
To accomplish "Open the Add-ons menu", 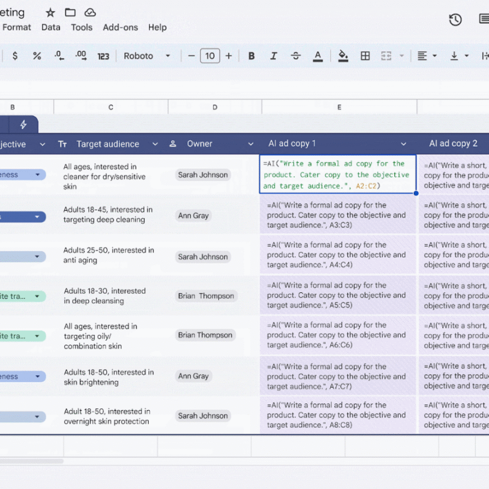I will coord(120,27).
